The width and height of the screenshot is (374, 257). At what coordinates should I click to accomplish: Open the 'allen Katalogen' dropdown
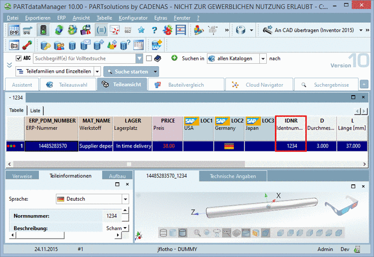[x=263, y=59]
